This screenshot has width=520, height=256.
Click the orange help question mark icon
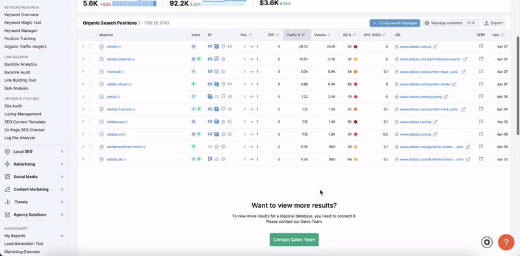[x=506, y=242]
